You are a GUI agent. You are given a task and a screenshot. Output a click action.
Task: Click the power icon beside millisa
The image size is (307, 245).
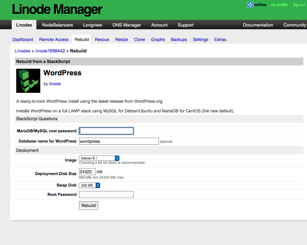pyautogui.click(x=250, y=5)
